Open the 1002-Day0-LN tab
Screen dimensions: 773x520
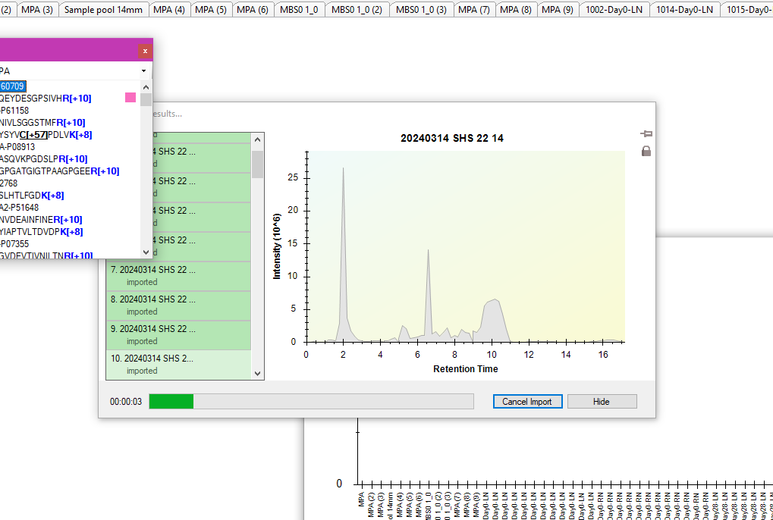click(x=614, y=10)
